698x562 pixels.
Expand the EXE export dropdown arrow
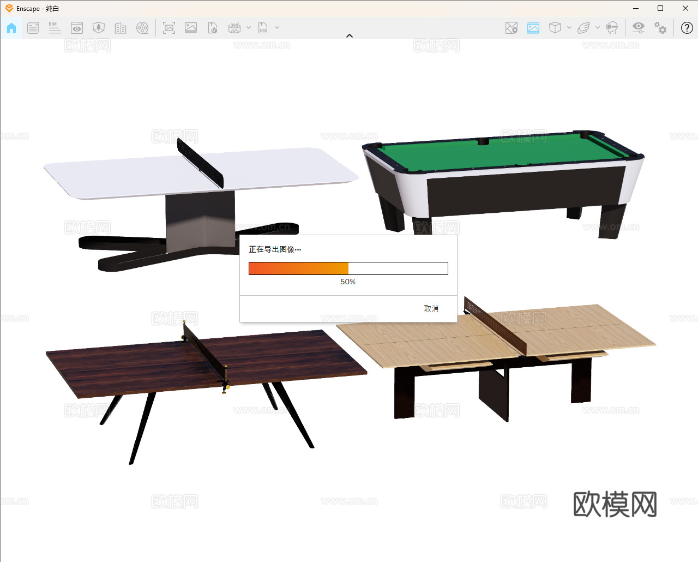(x=277, y=27)
